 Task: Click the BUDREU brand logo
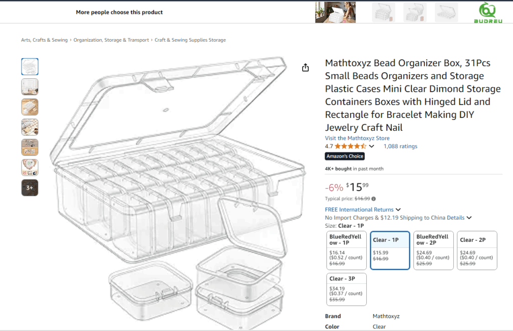[x=487, y=12]
